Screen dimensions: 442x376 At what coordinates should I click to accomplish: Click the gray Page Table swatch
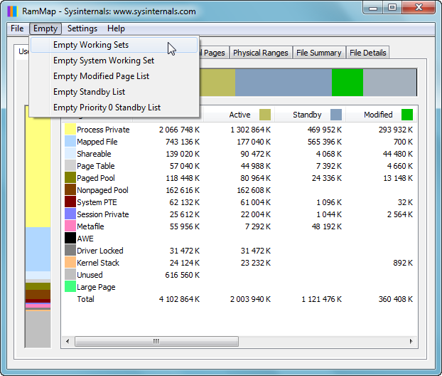tap(70, 165)
